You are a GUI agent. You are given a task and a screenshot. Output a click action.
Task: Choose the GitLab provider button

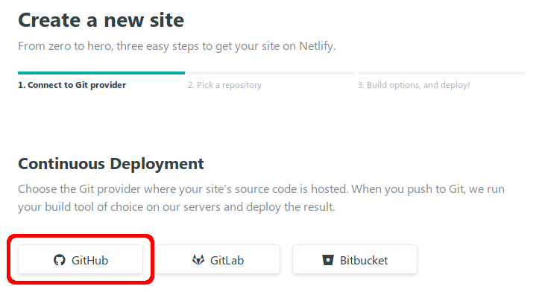coord(218,259)
